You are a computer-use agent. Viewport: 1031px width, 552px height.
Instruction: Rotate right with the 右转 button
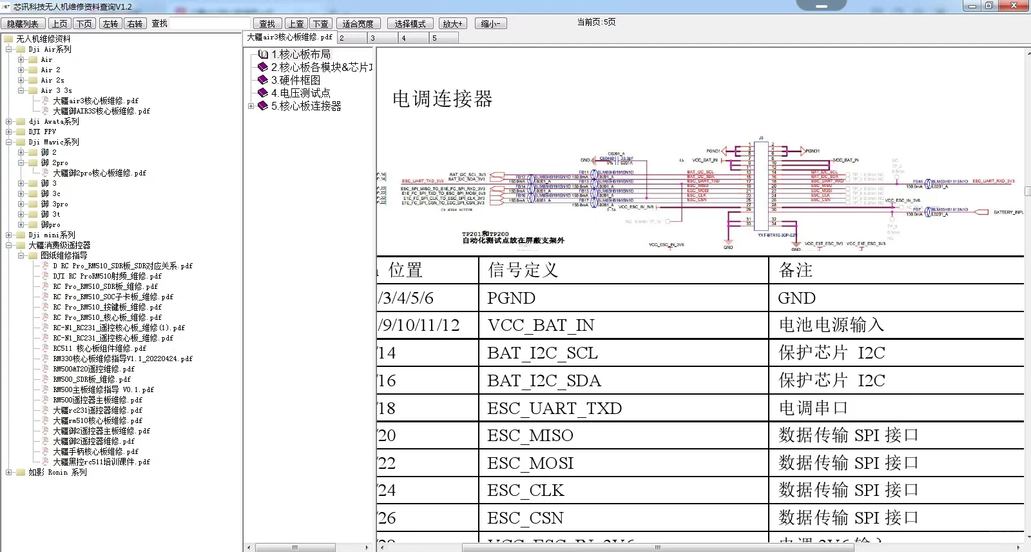click(135, 23)
